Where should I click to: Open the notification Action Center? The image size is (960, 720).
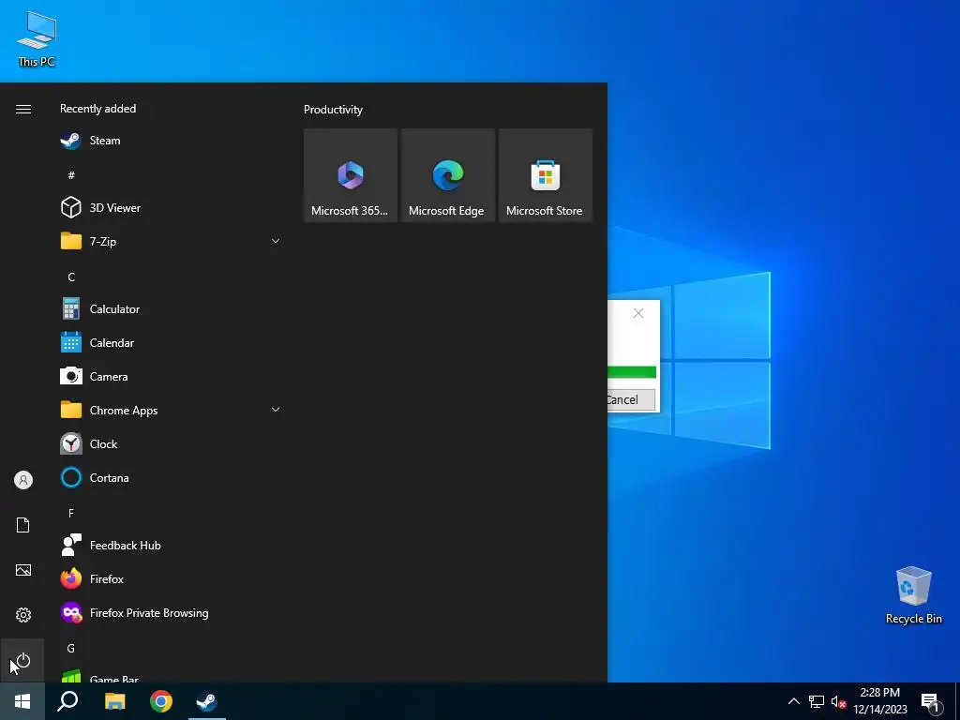tap(930, 701)
